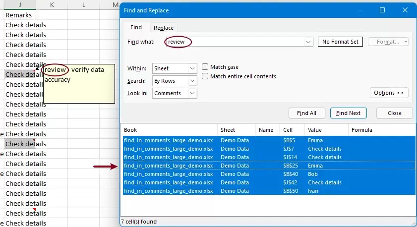Click the Remarks header cell
The height and width of the screenshot is (227, 417).
click(20, 15)
